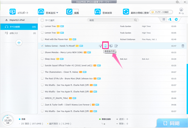
Task: Check the Maid with the Flaxen Hair checkbox
Action: 42,39
